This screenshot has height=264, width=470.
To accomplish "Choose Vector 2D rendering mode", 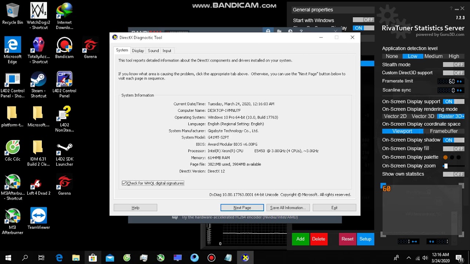I will [395, 116].
